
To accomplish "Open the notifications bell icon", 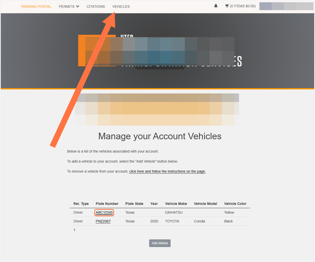I will point(216,6).
